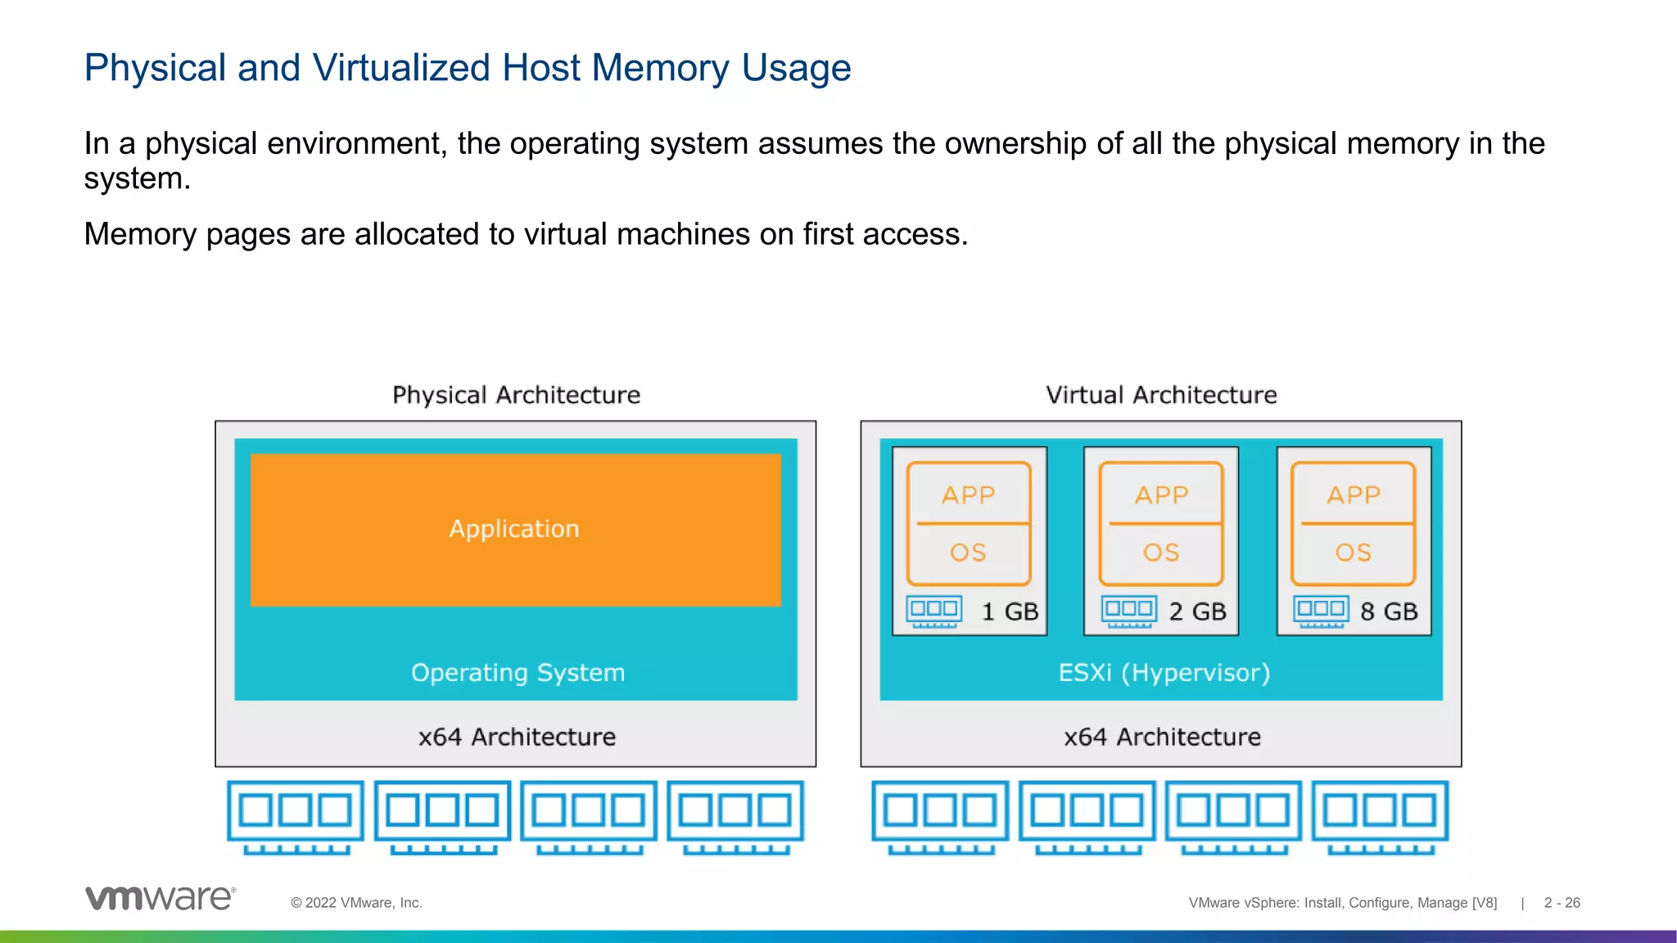Click first RAM module under Physical Architecture
Viewport: 1677px width, 943px height.
pyautogui.click(x=296, y=816)
